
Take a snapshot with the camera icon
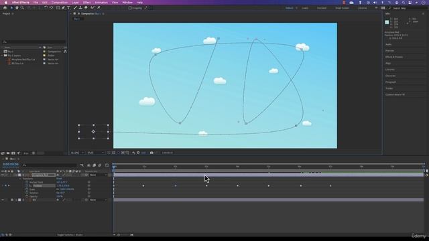[151, 153]
